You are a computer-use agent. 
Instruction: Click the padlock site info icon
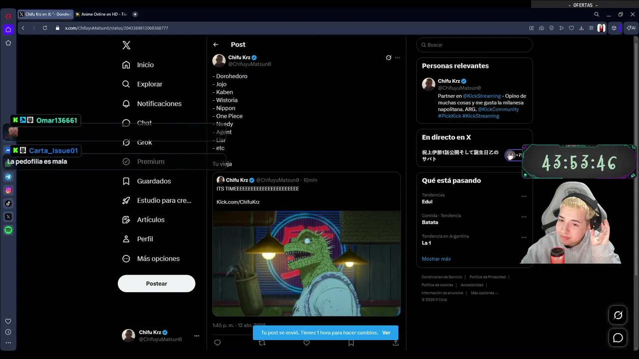pyautogui.click(x=58, y=28)
